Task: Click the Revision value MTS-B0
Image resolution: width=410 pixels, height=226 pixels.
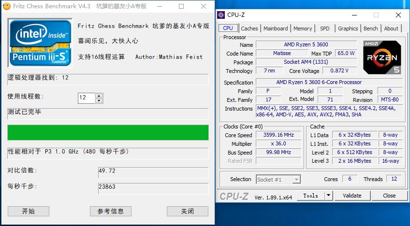Action: 390,99
